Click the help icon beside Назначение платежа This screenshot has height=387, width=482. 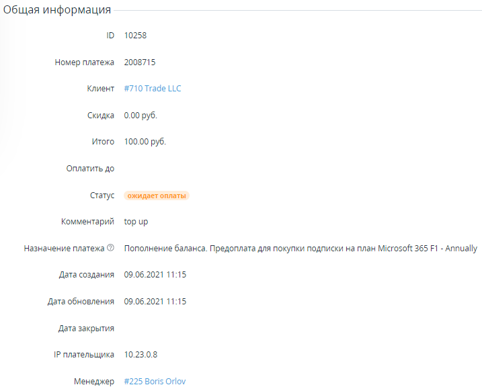tap(110, 249)
